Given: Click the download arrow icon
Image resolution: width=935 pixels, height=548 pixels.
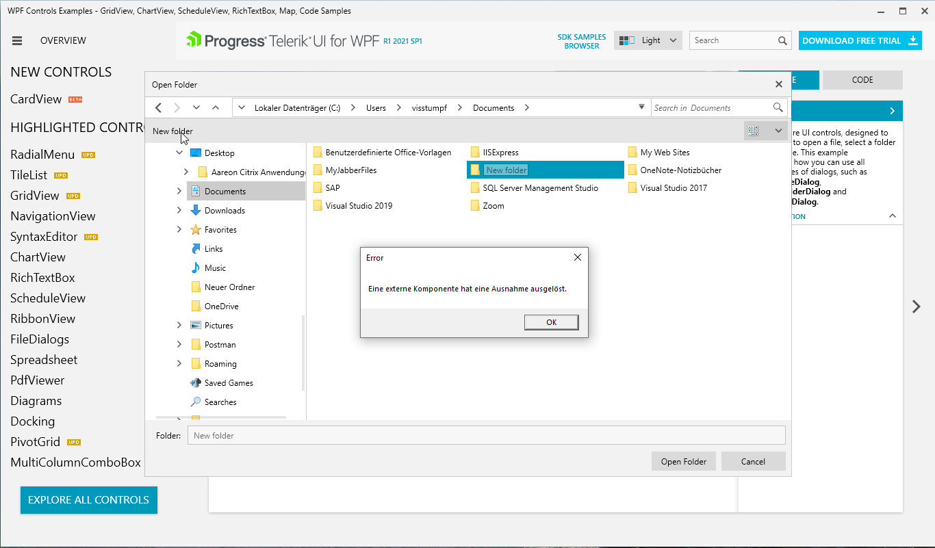Looking at the screenshot, I should point(913,40).
